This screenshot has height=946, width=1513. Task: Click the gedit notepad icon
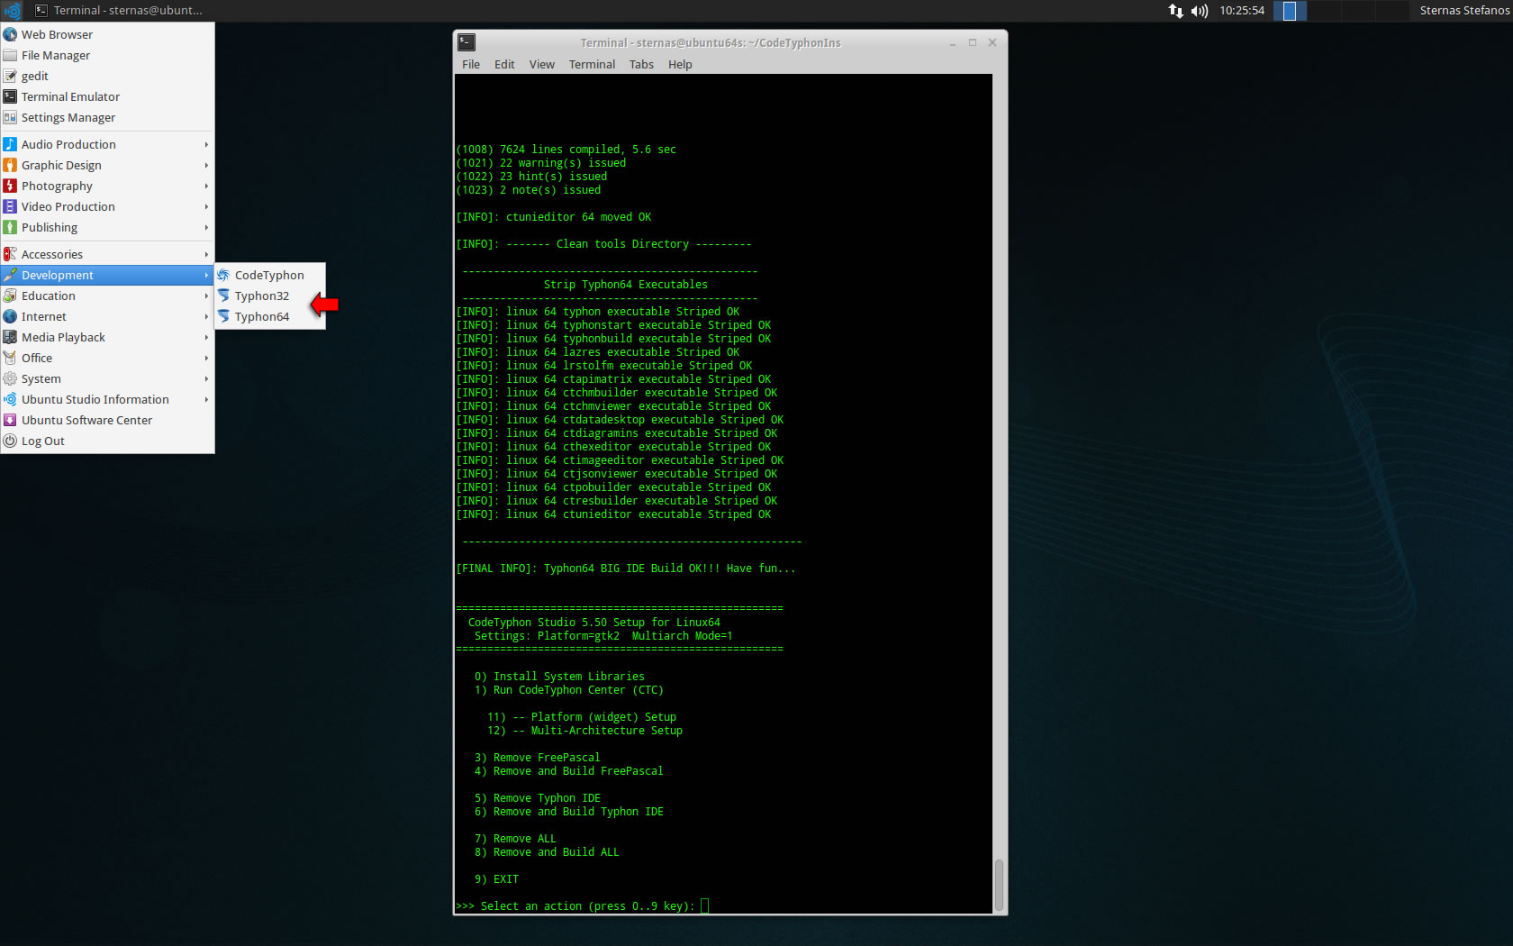(10, 76)
